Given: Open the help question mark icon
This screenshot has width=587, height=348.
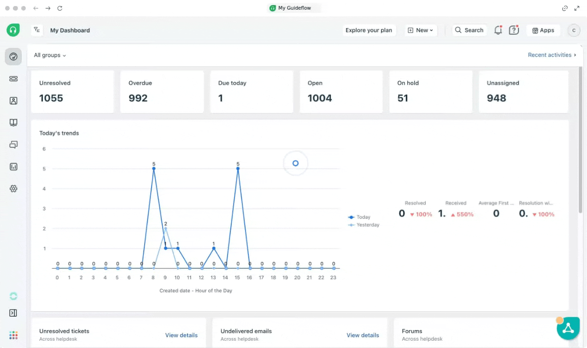Looking at the screenshot, I should pyautogui.click(x=514, y=30).
